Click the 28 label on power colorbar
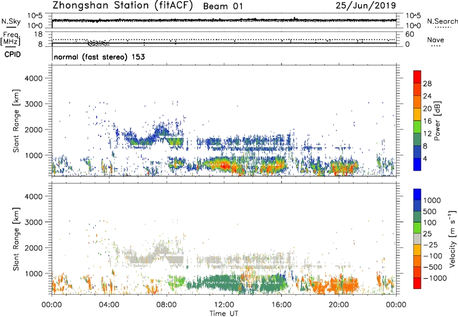 tap(427, 84)
